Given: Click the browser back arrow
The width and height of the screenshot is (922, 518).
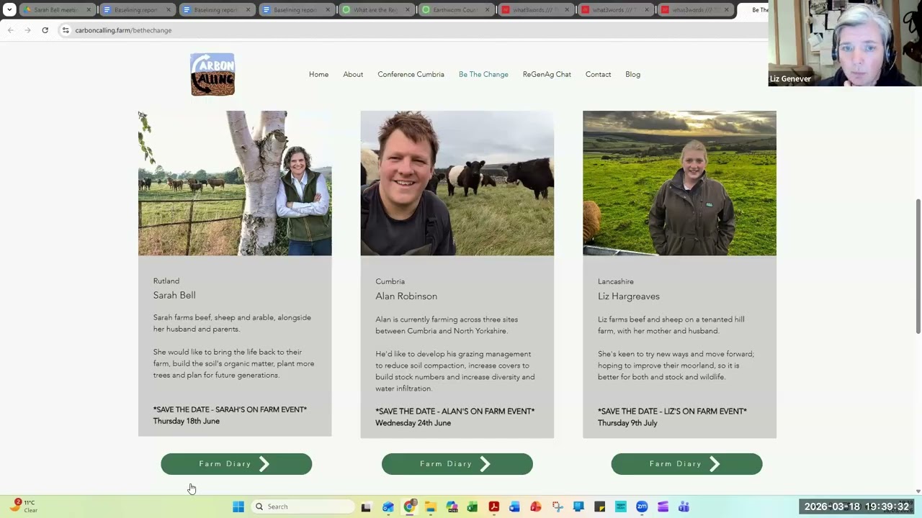Looking at the screenshot, I should click(x=11, y=30).
